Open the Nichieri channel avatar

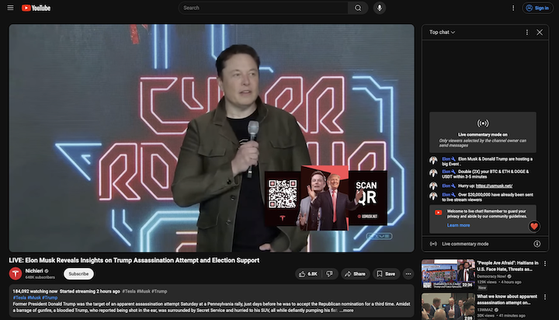coord(16,273)
